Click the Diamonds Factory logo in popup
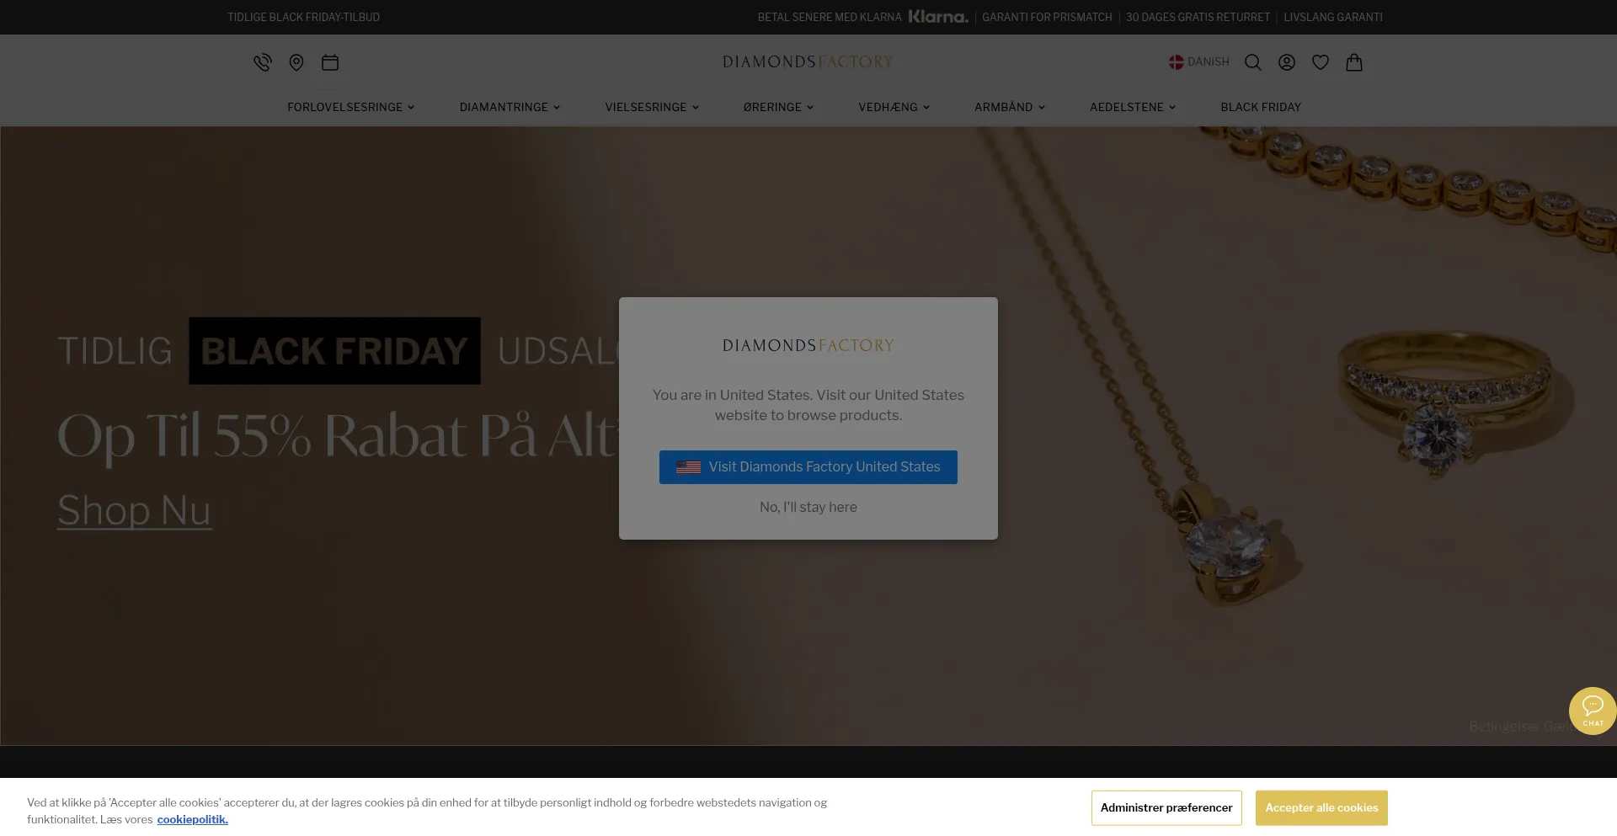 click(808, 345)
